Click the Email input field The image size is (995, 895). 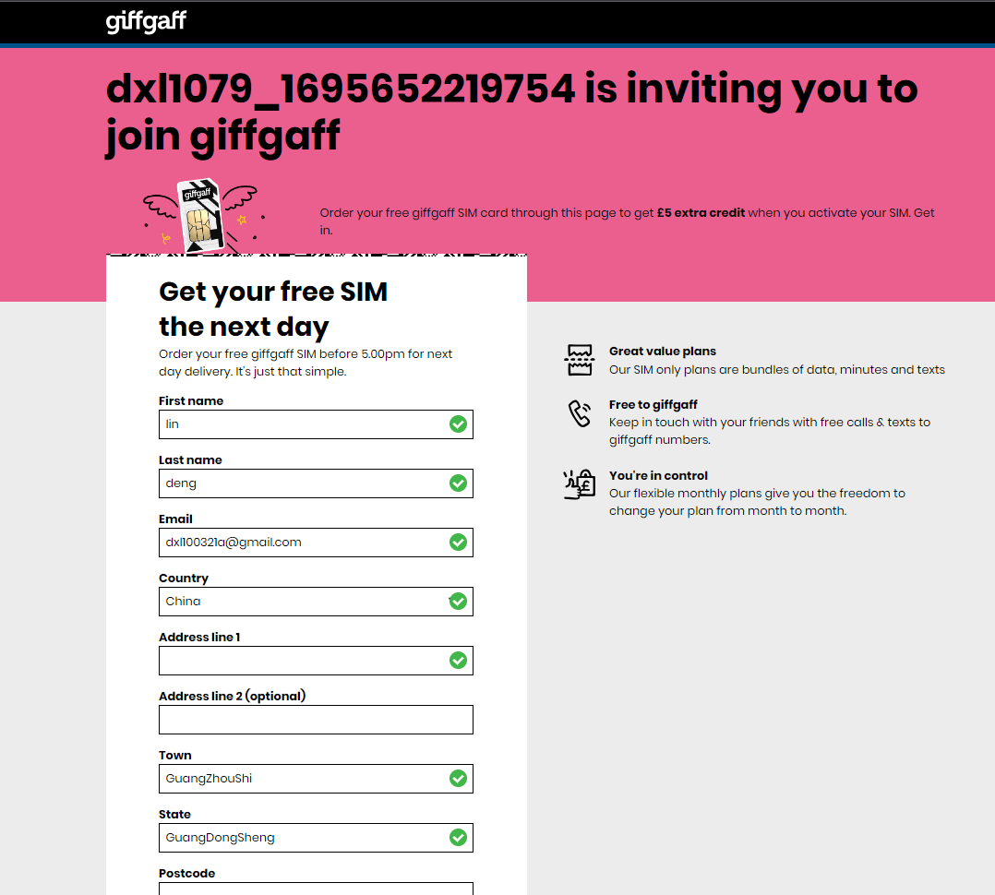pyautogui.click(x=316, y=543)
